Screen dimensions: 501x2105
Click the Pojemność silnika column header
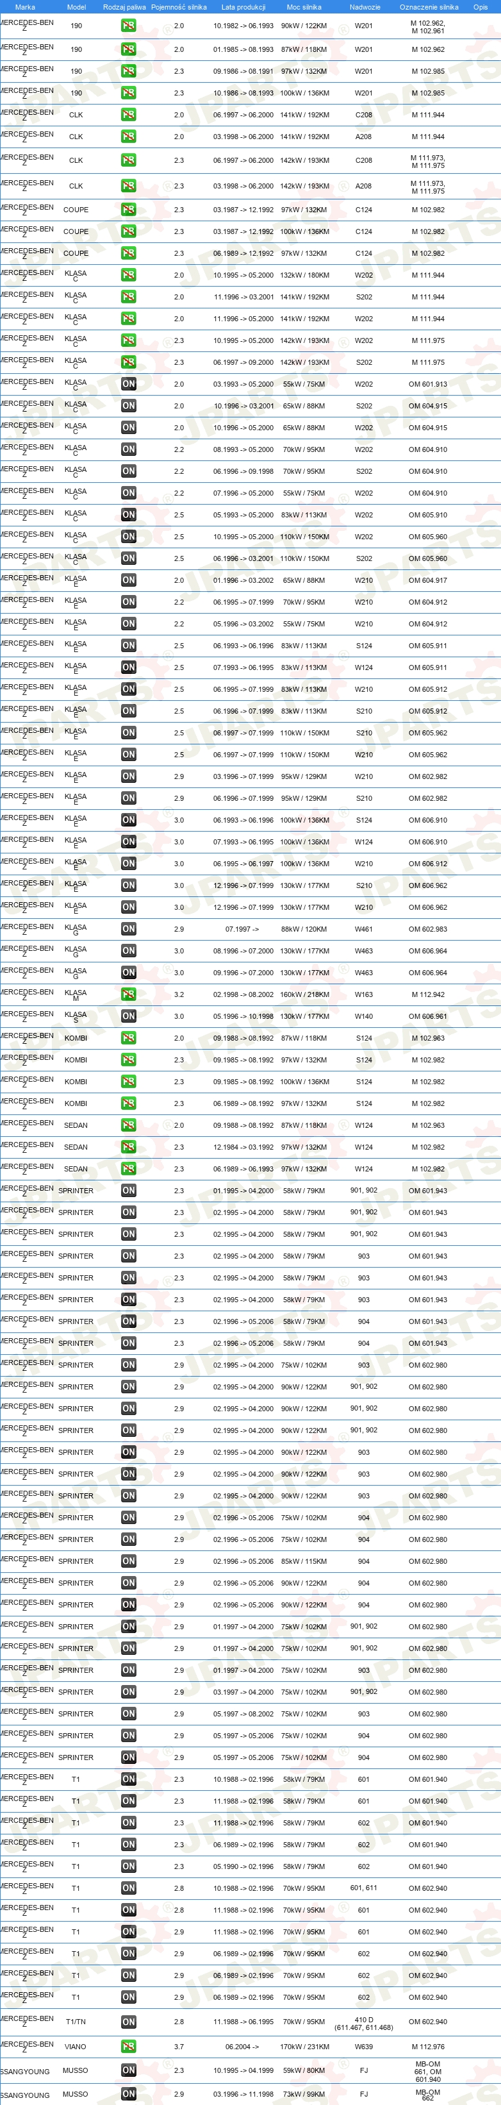click(179, 6)
